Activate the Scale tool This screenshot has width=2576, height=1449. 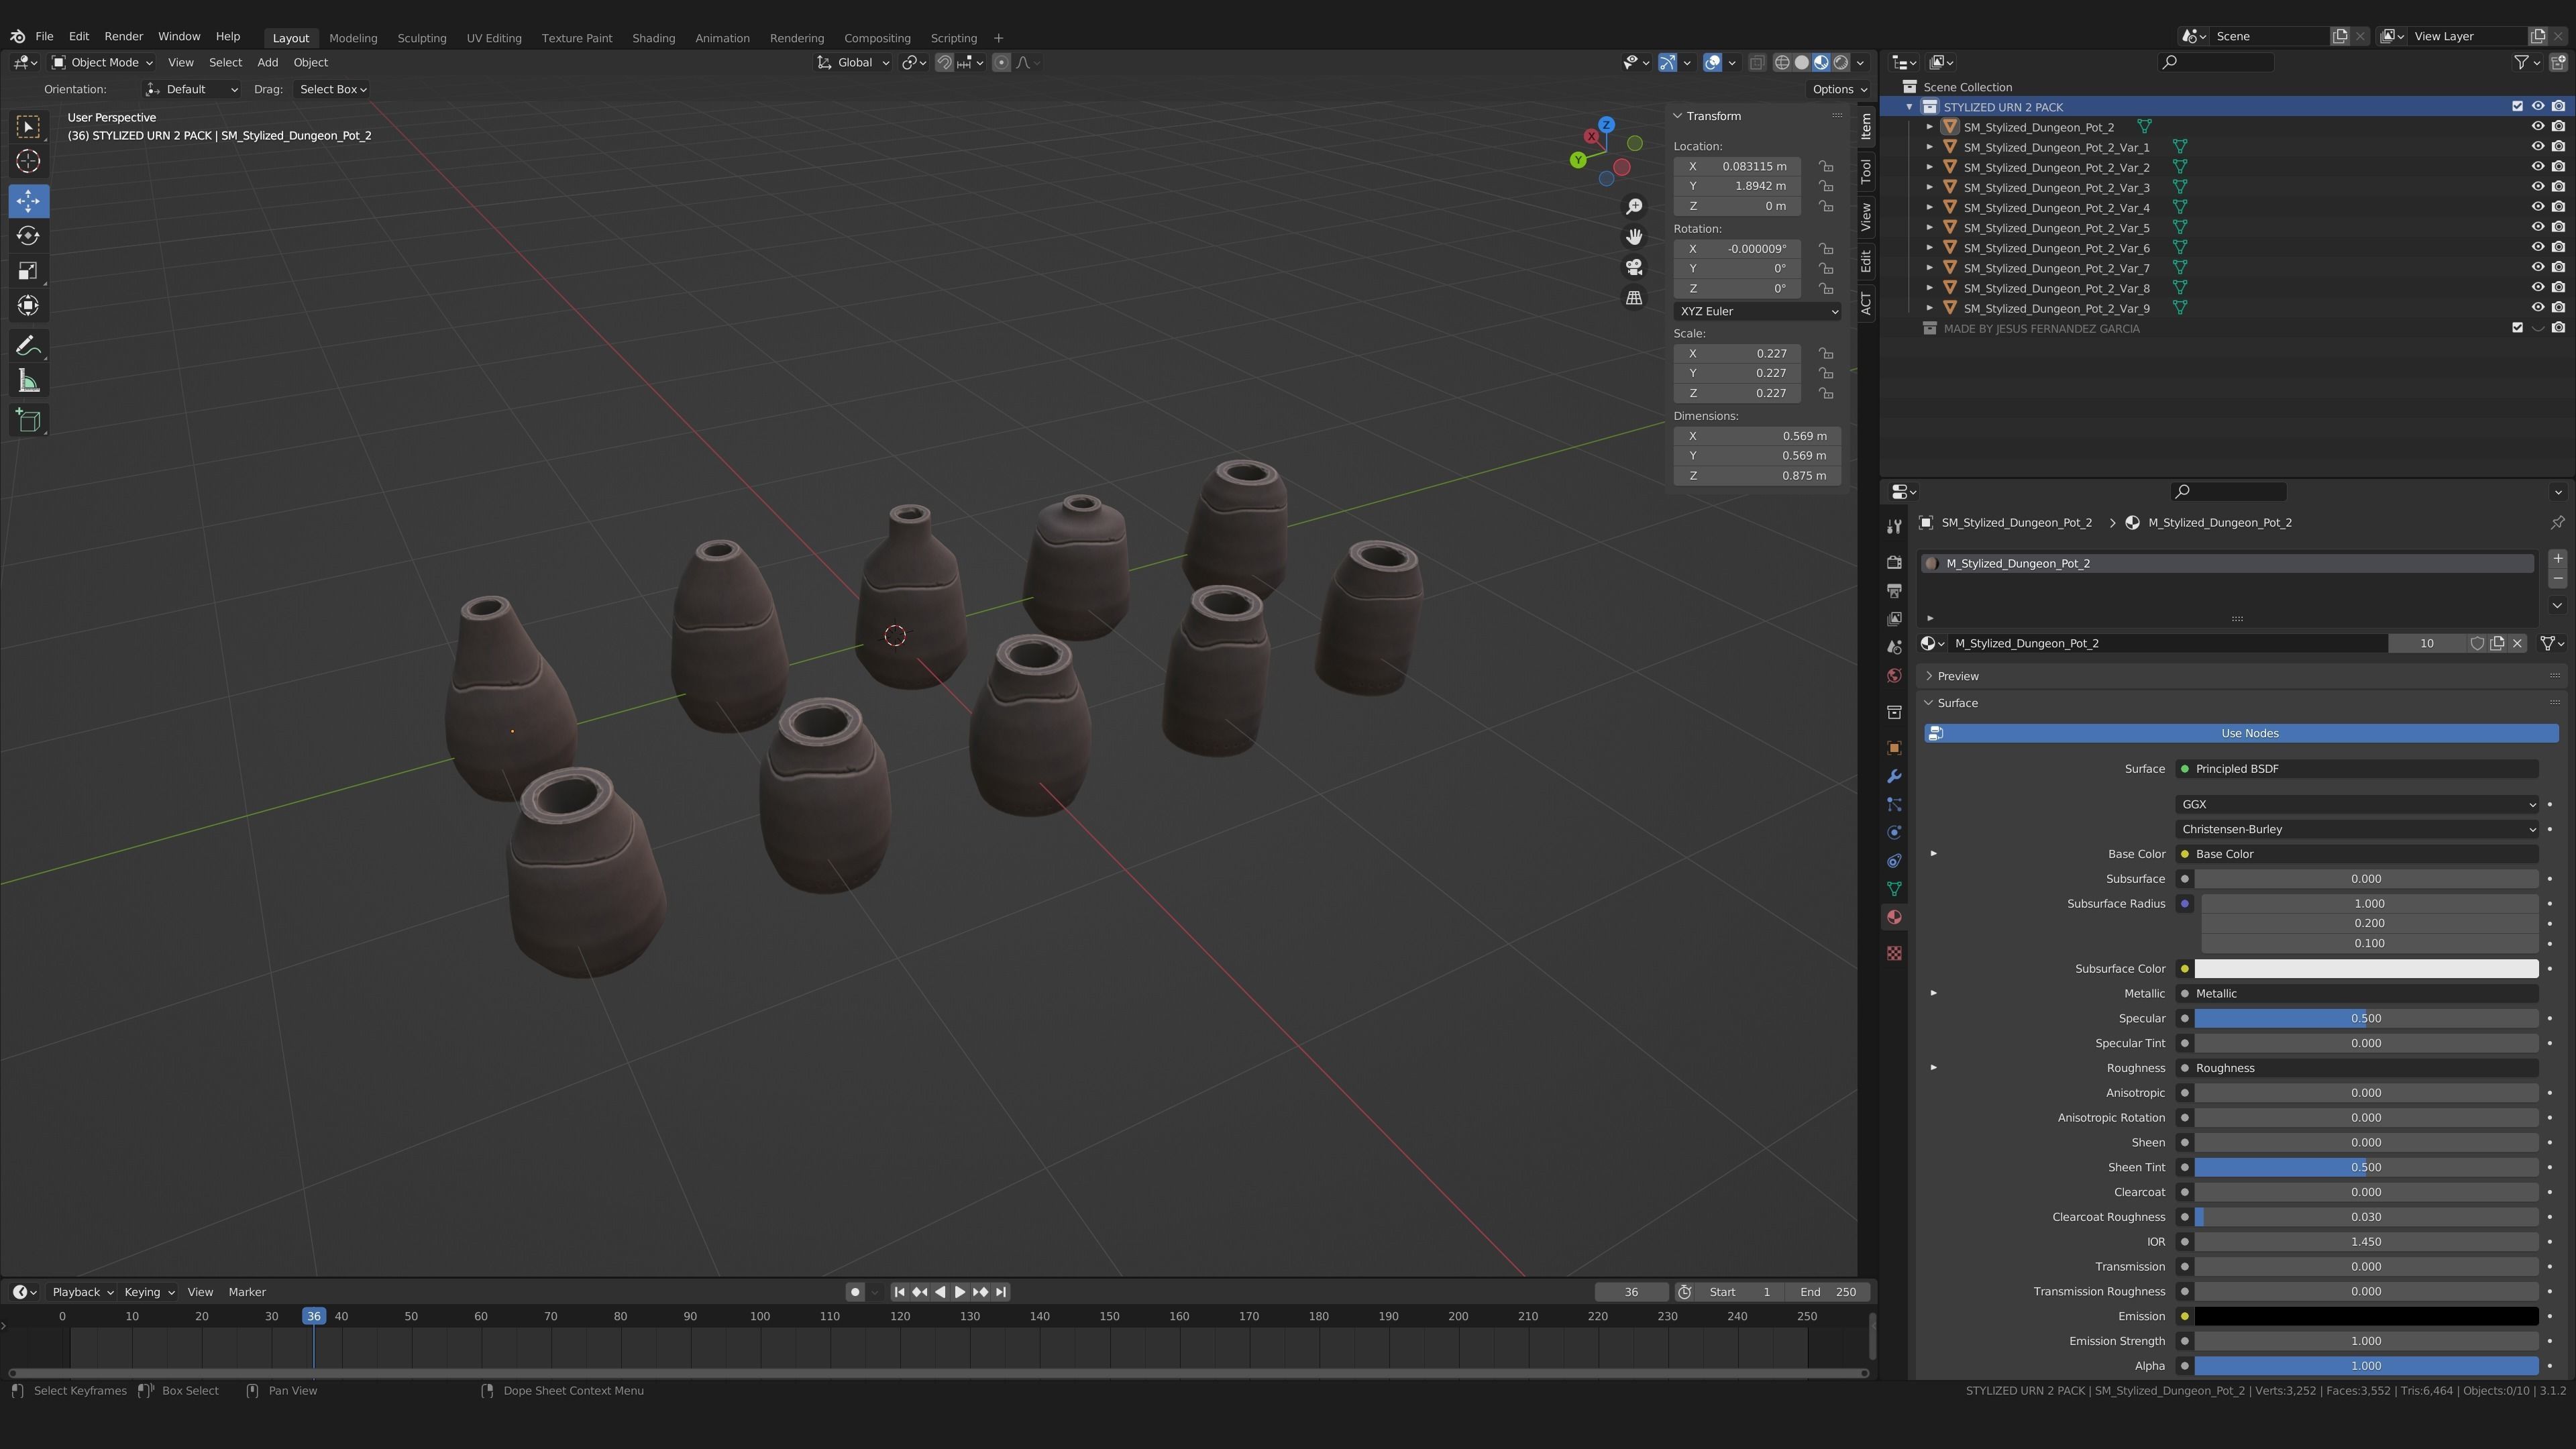[x=28, y=271]
